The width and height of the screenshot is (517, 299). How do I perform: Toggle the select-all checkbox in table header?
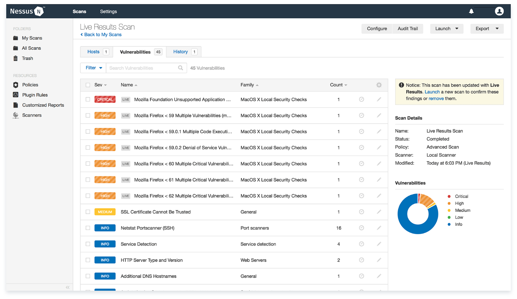coord(88,85)
